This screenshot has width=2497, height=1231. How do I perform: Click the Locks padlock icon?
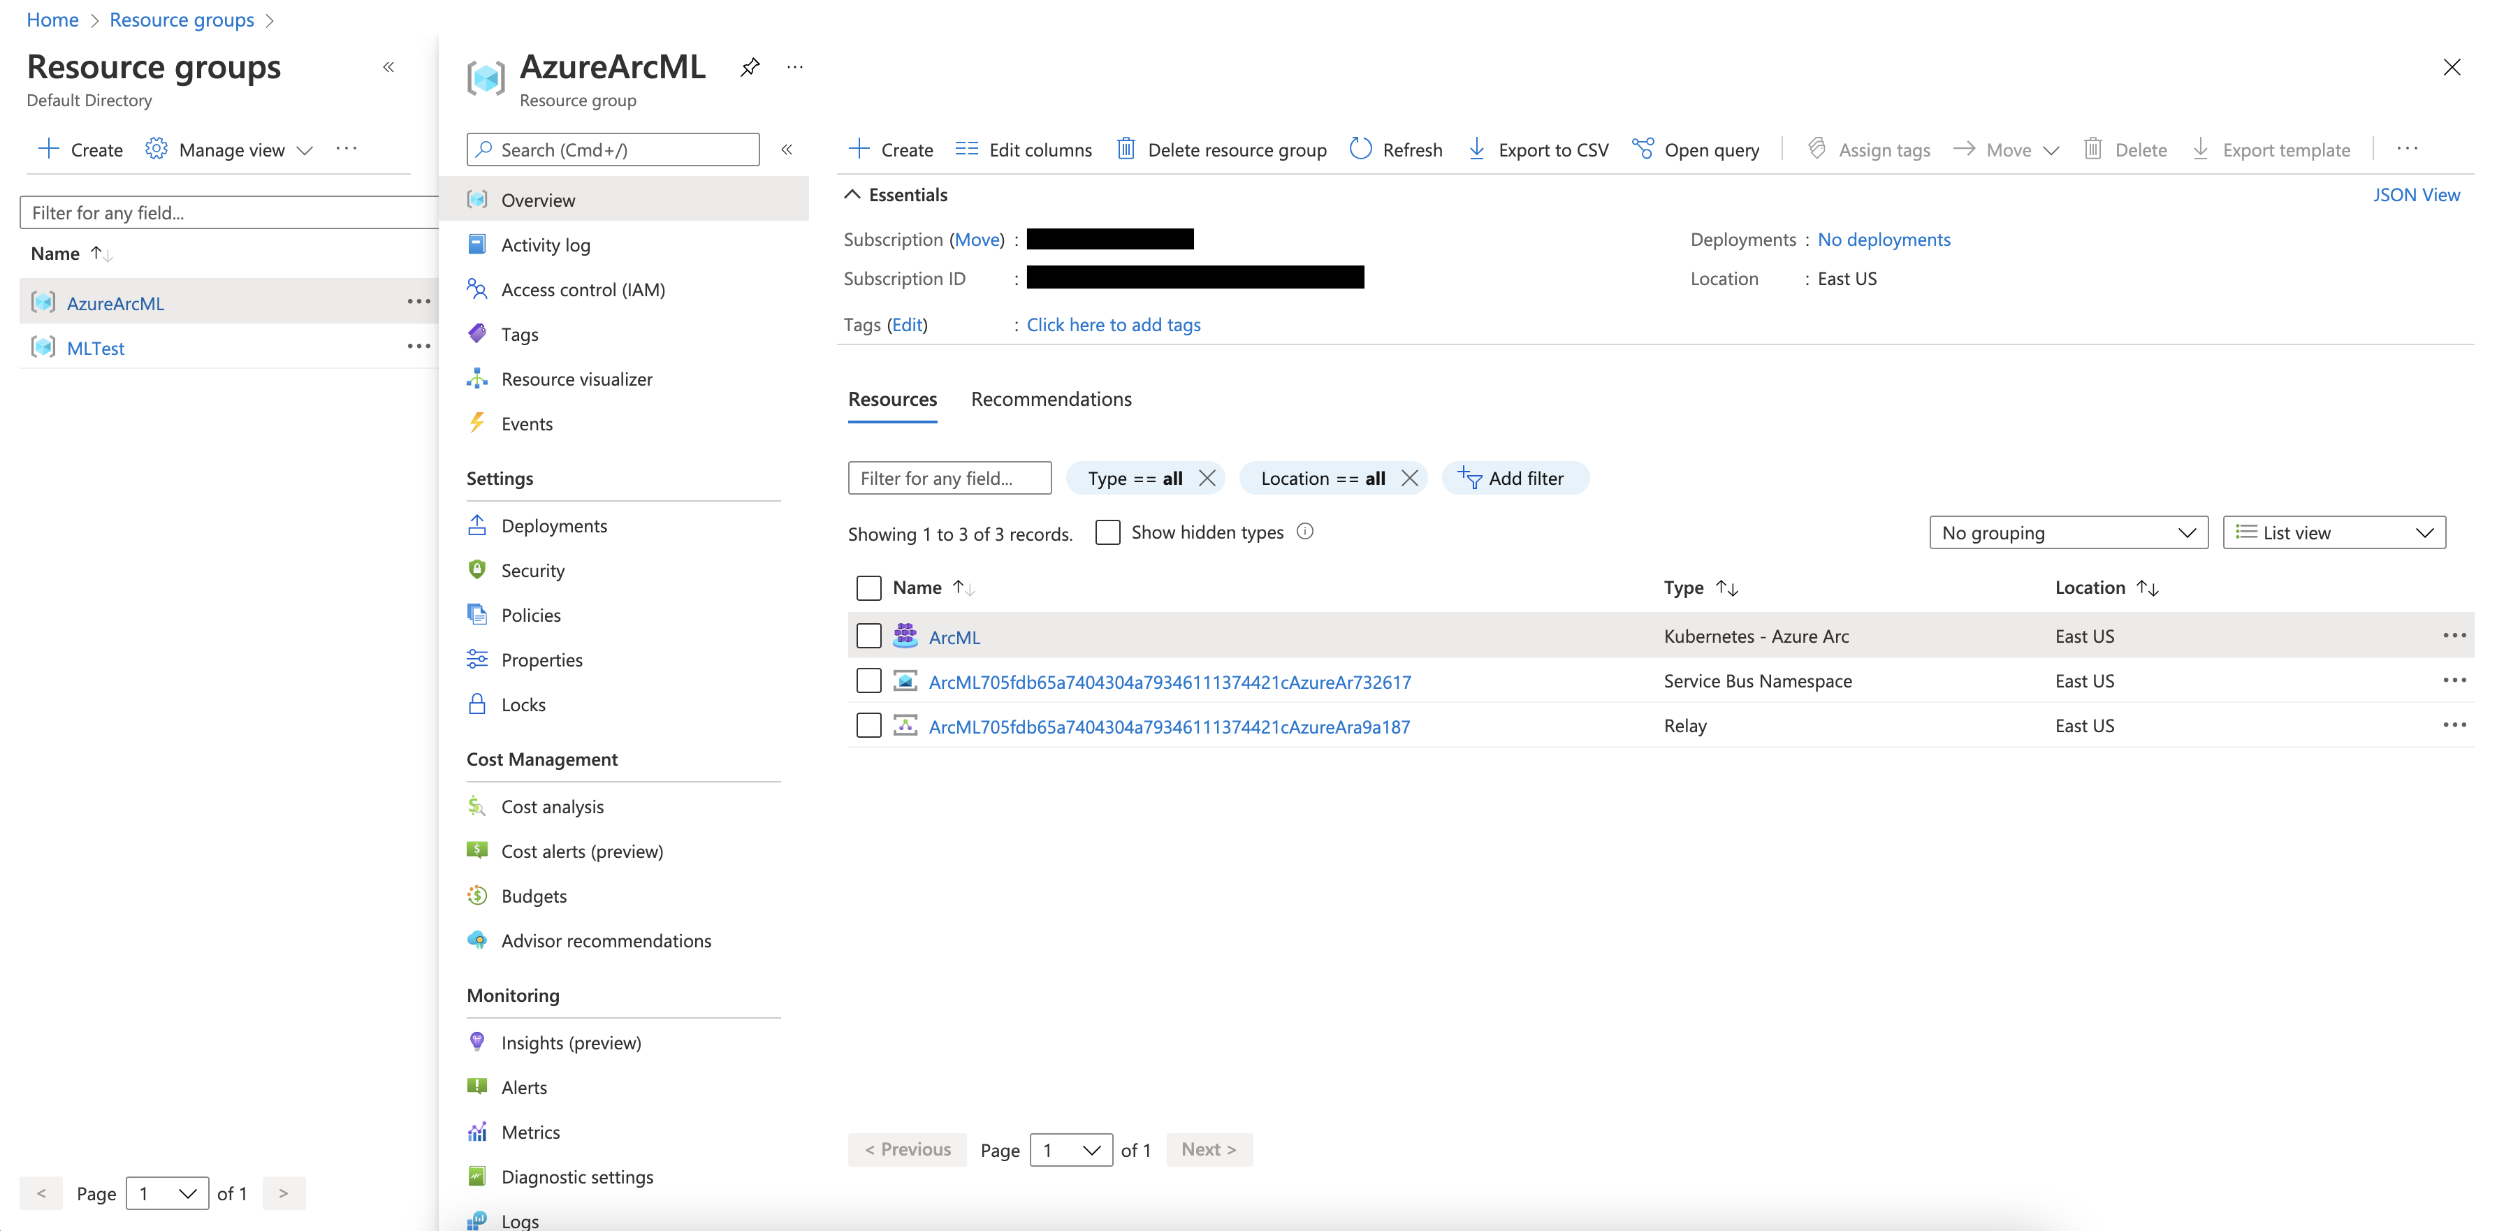click(x=477, y=704)
